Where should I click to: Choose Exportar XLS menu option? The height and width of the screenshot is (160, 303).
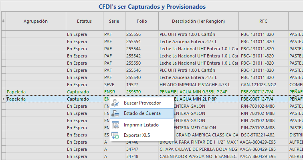coord(141,135)
